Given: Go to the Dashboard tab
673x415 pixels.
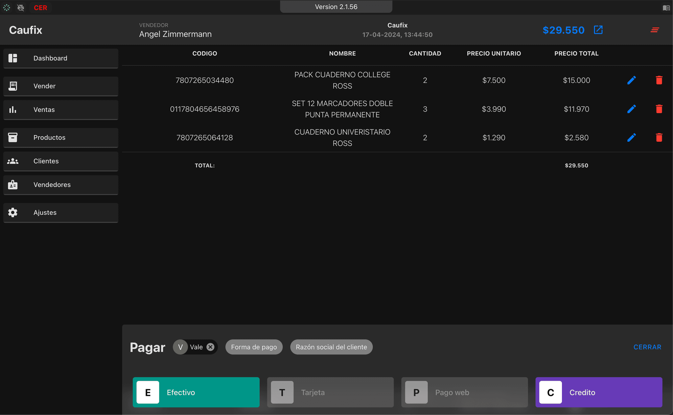Looking at the screenshot, I should pyautogui.click(x=60, y=58).
